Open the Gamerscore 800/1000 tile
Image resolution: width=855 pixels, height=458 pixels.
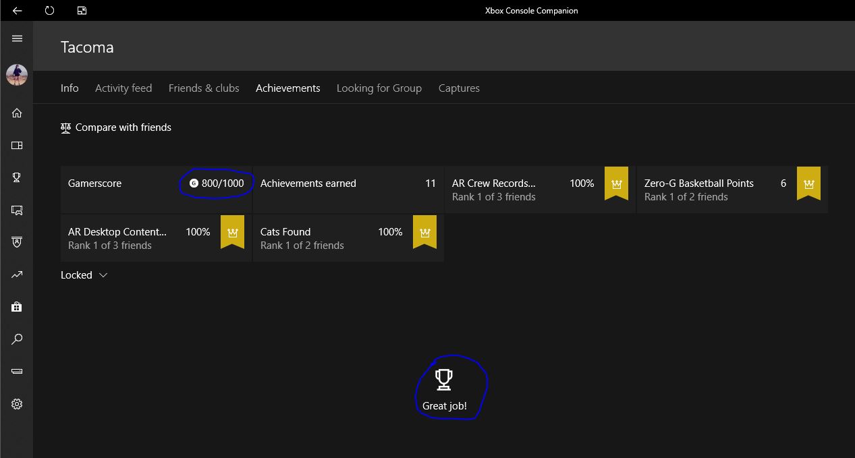(x=156, y=190)
